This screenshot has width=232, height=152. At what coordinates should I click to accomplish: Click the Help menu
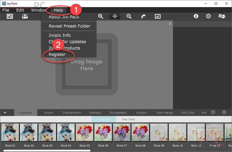pos(58,10)
